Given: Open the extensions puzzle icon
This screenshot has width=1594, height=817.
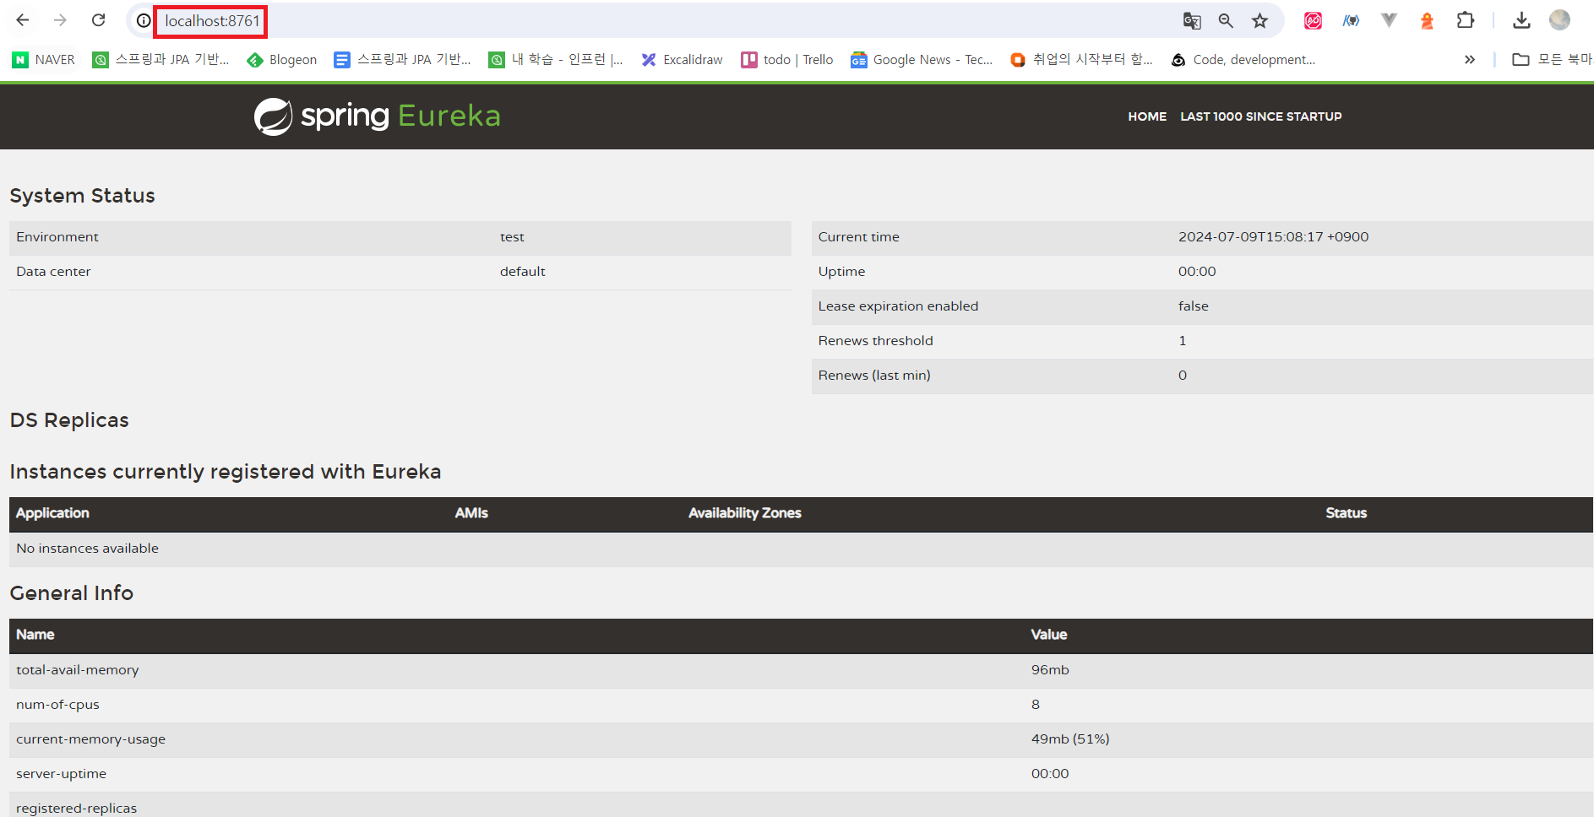Looking at the screenshot, I should [x=1466, y=21].
